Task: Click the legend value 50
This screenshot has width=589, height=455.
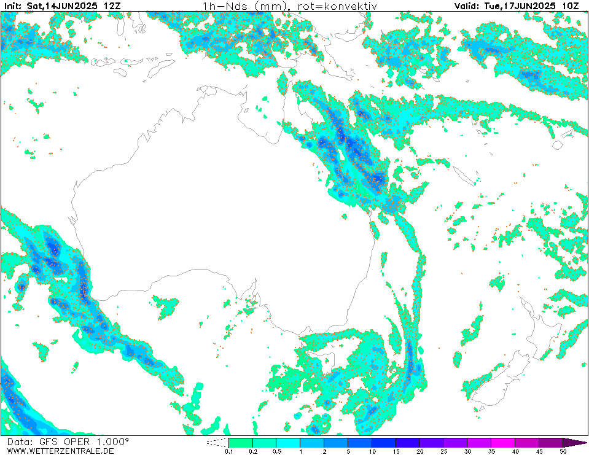Action: pos(563,451)
